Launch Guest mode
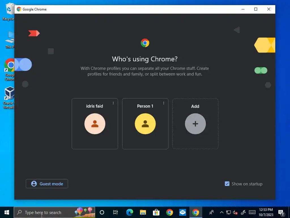 pos(47,184)
